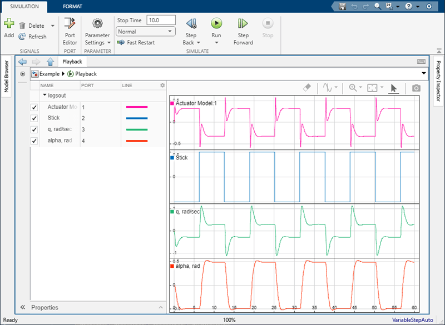Run the simulation with the green Run button
Image resolution: width=445 pixels, height=325 pixels.
216,23
